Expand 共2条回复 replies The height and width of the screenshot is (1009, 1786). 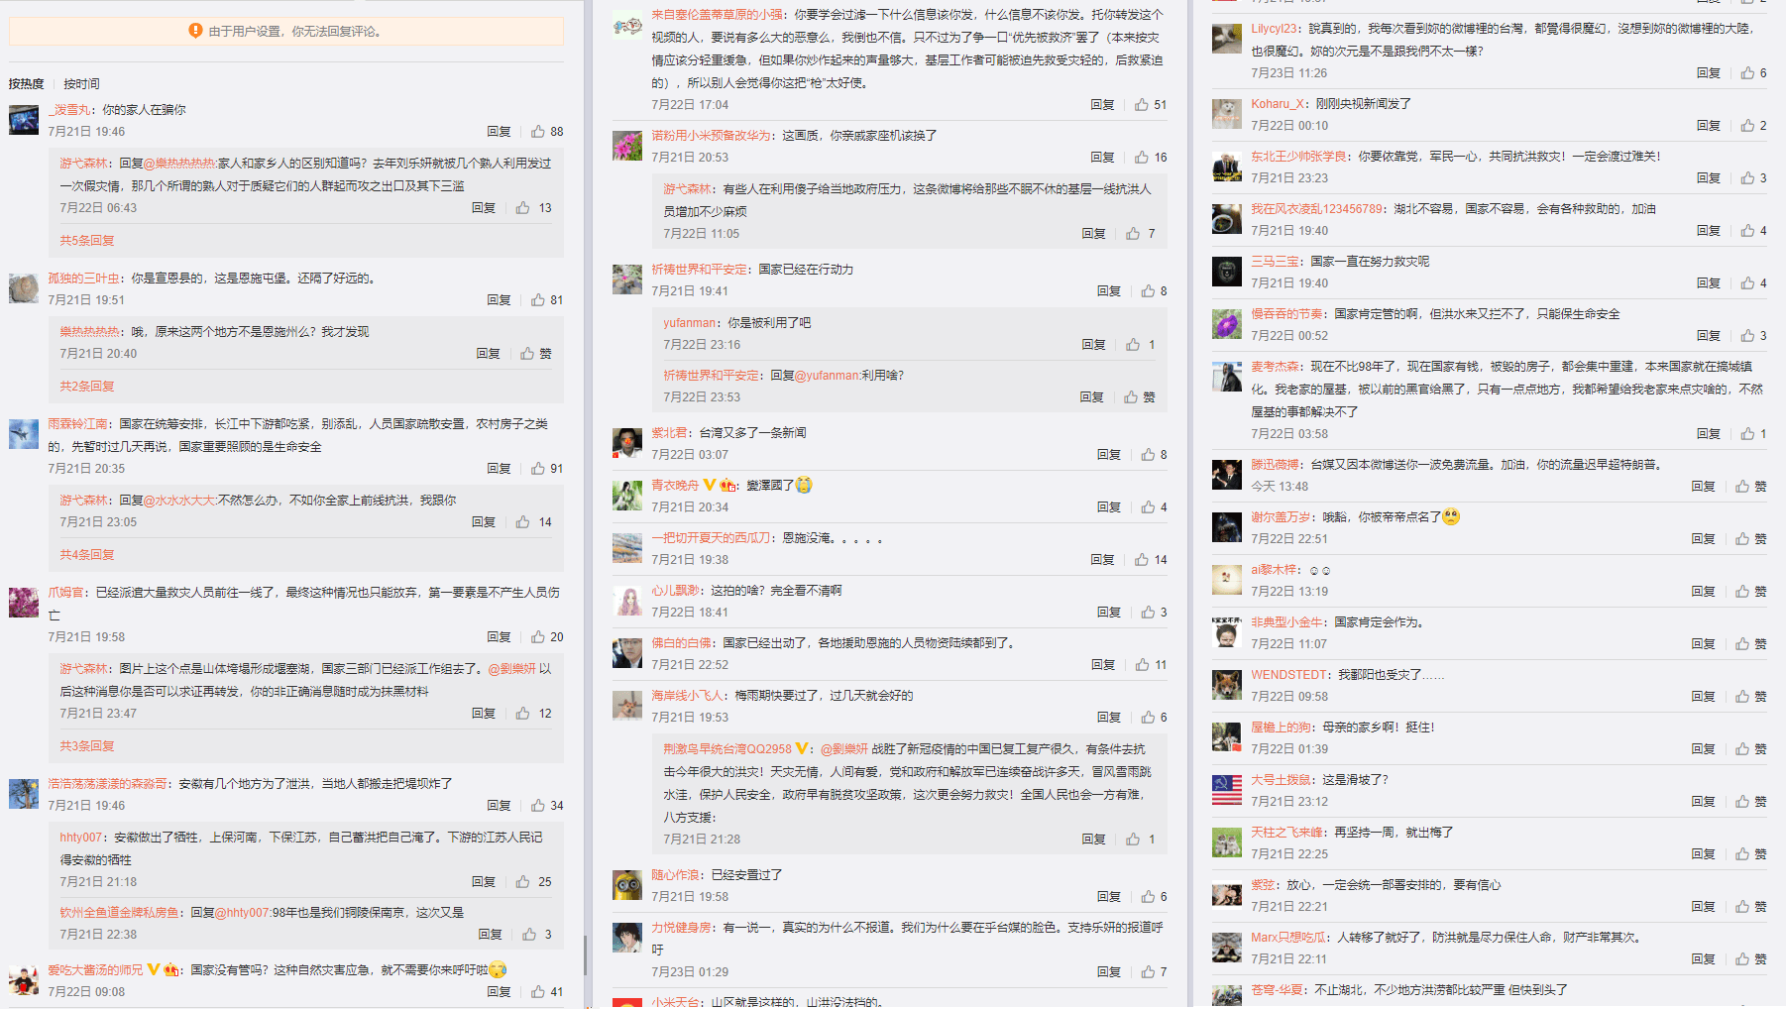click(x=87, y=386)
